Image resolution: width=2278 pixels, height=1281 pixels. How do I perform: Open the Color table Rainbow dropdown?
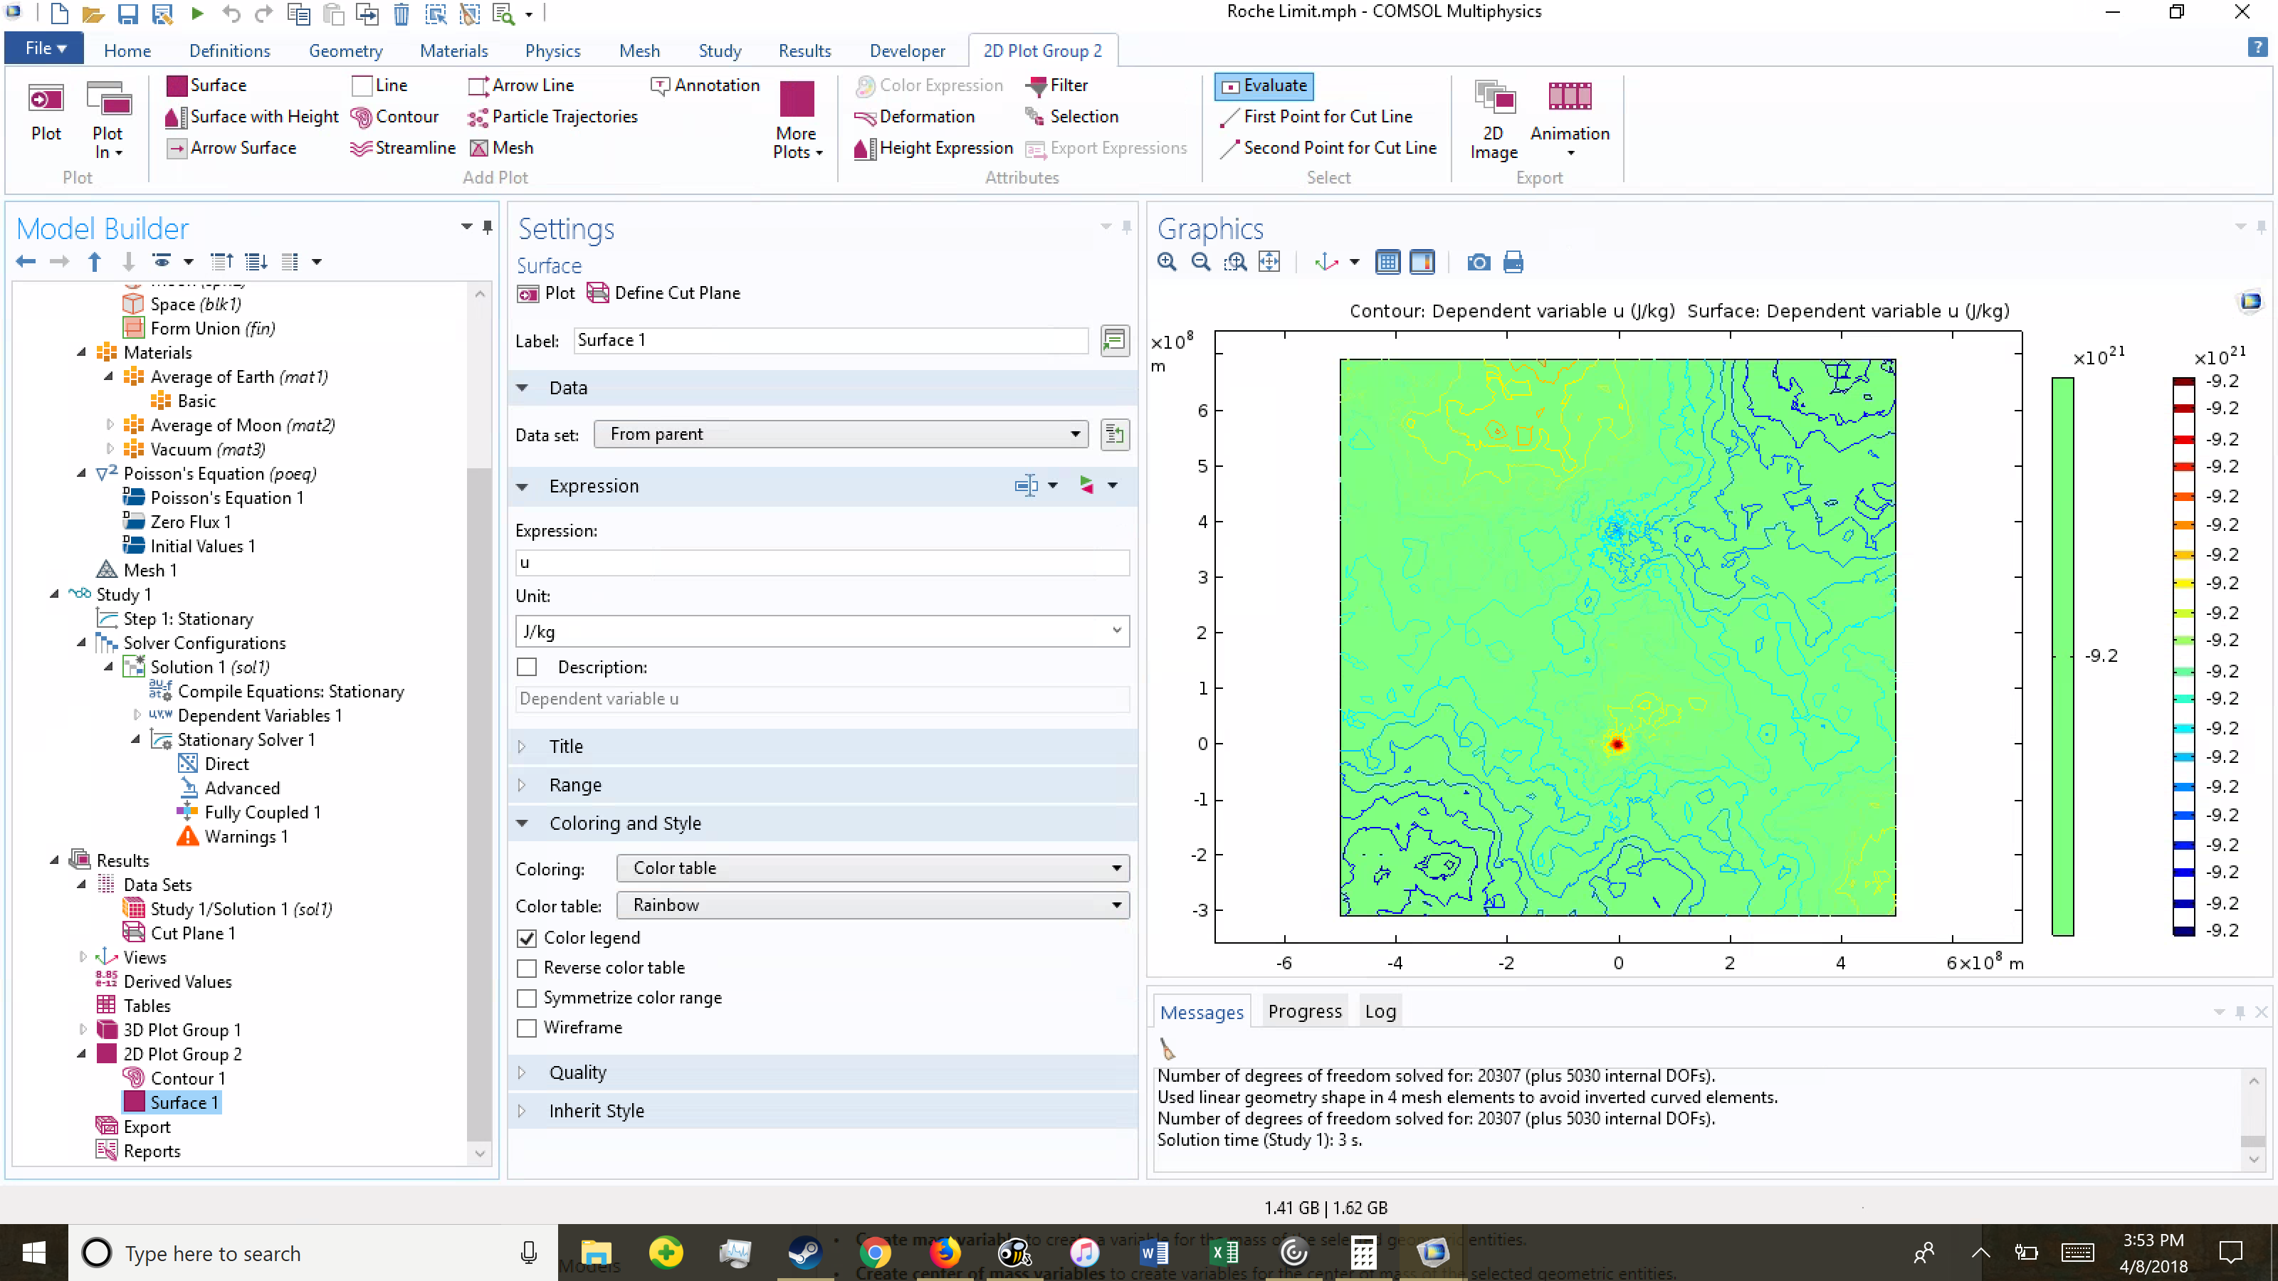[872, 905]
